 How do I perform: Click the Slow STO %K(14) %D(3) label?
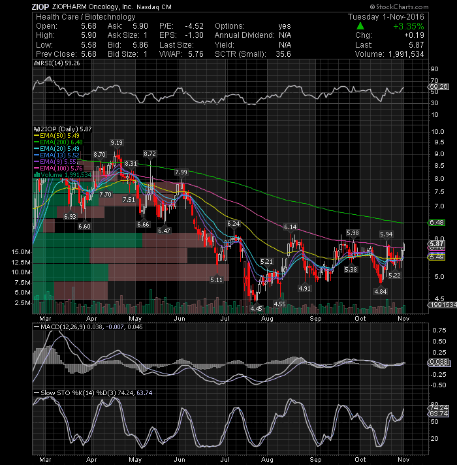point(78,393)
